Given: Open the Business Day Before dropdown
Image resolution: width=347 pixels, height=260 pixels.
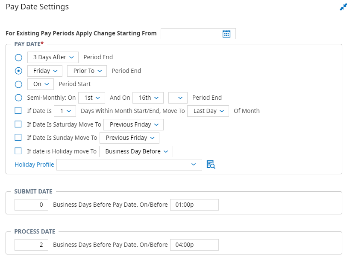Looking at the screenshot, I should point(136,151).
